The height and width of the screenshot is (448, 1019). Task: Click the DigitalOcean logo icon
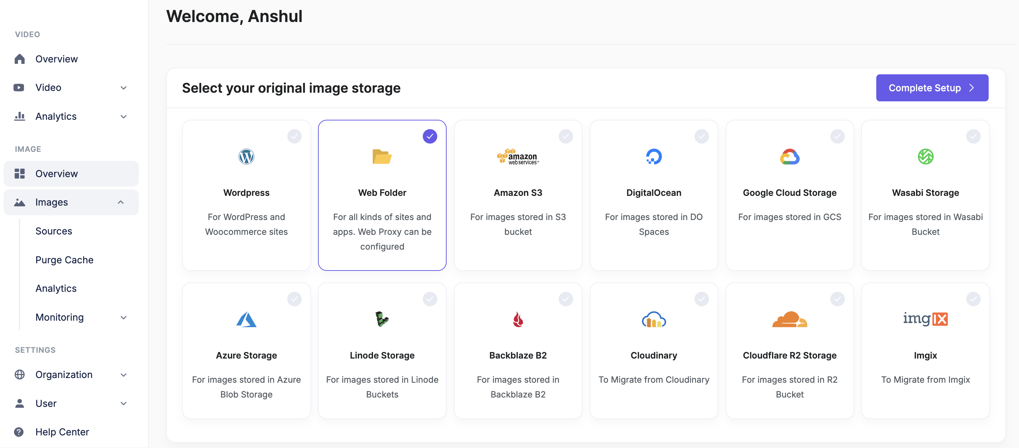[654, 157]
